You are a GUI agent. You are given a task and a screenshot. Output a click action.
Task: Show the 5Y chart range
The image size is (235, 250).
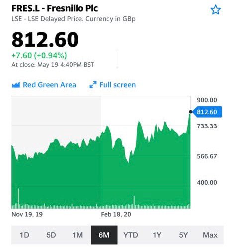click(183, 235)
